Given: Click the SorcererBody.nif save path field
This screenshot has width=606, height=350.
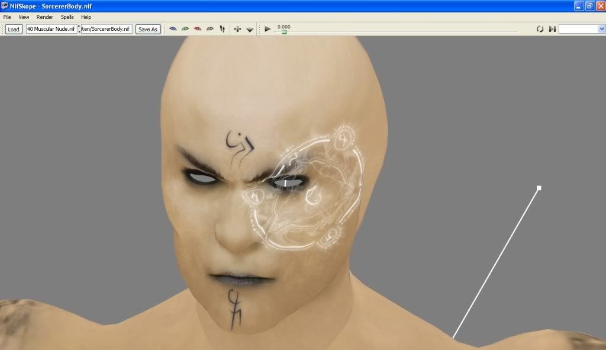Looking at the screenshot, I should point(107,29).
